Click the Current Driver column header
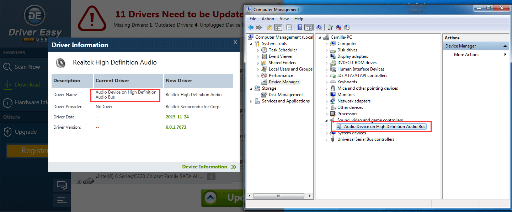Viewport: 512px width, 212px height. [x=128, y=81]
